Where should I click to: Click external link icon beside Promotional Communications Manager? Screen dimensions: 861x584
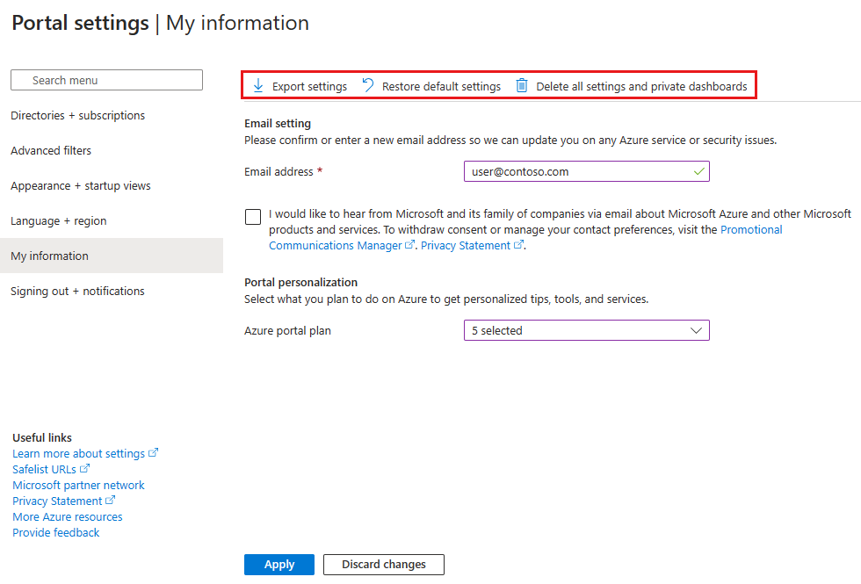[x=409, y=245]
